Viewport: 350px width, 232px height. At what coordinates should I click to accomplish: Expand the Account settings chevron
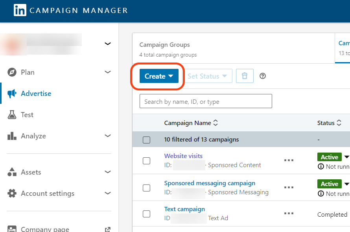[x=108, y=193]
